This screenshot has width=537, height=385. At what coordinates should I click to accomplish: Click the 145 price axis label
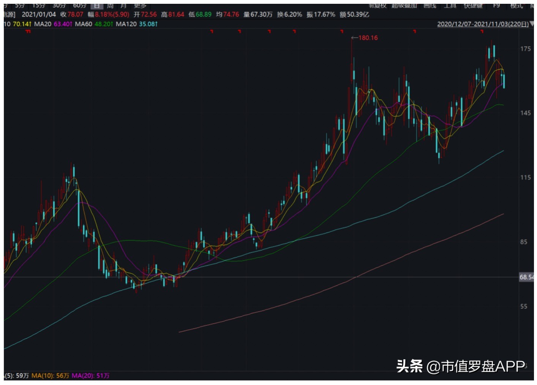click(526, 113)
